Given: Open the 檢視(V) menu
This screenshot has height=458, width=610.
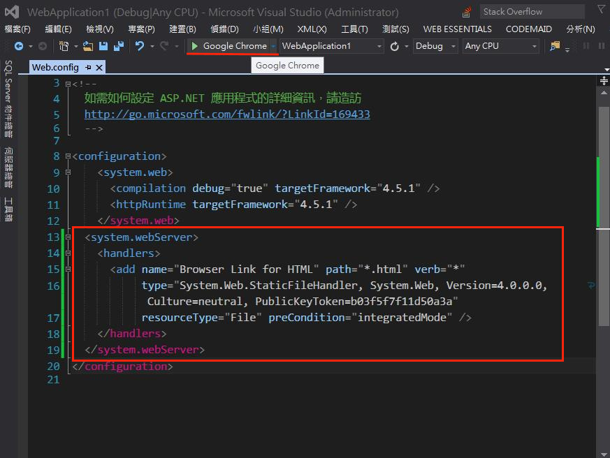Looking at the screenshot, I should (x=100, y=29).
